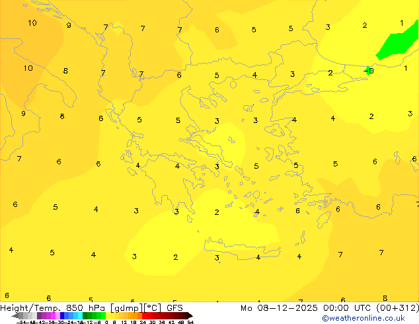This screenshot has height=324, width=419.
Task: Click the gray left arrow of the color scale
Action: (x=15, y=316)
